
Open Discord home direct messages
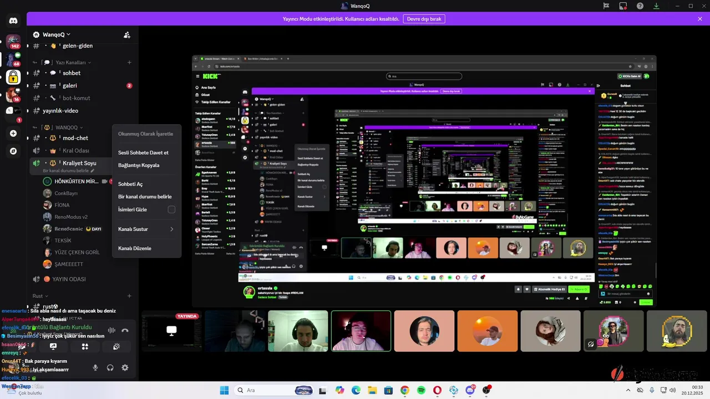13,21
